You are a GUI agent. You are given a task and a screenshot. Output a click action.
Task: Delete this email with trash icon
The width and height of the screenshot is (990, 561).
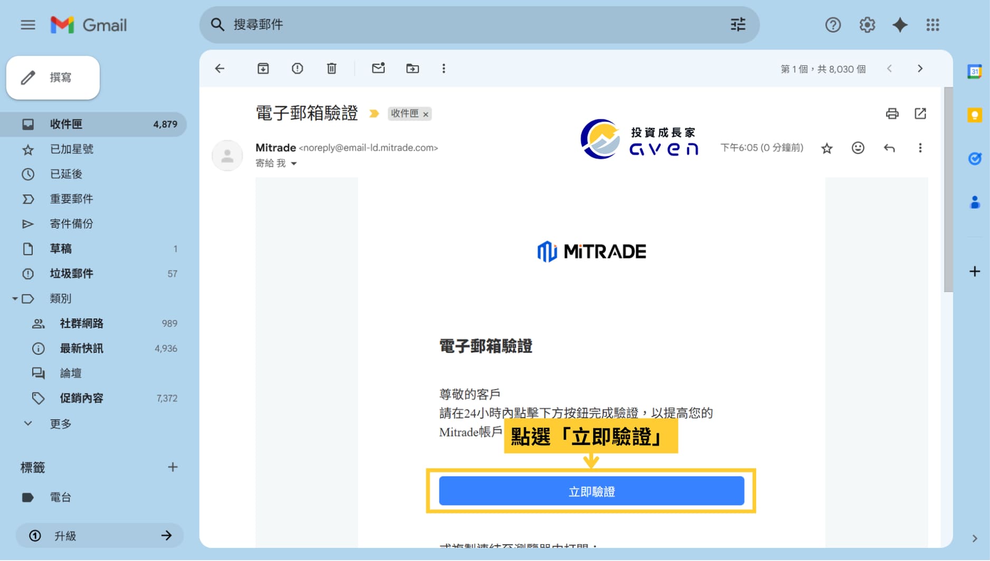pos(332,69)
